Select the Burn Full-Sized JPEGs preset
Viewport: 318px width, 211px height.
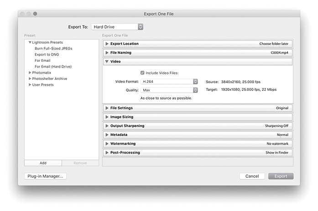click(x=53, y=48)
